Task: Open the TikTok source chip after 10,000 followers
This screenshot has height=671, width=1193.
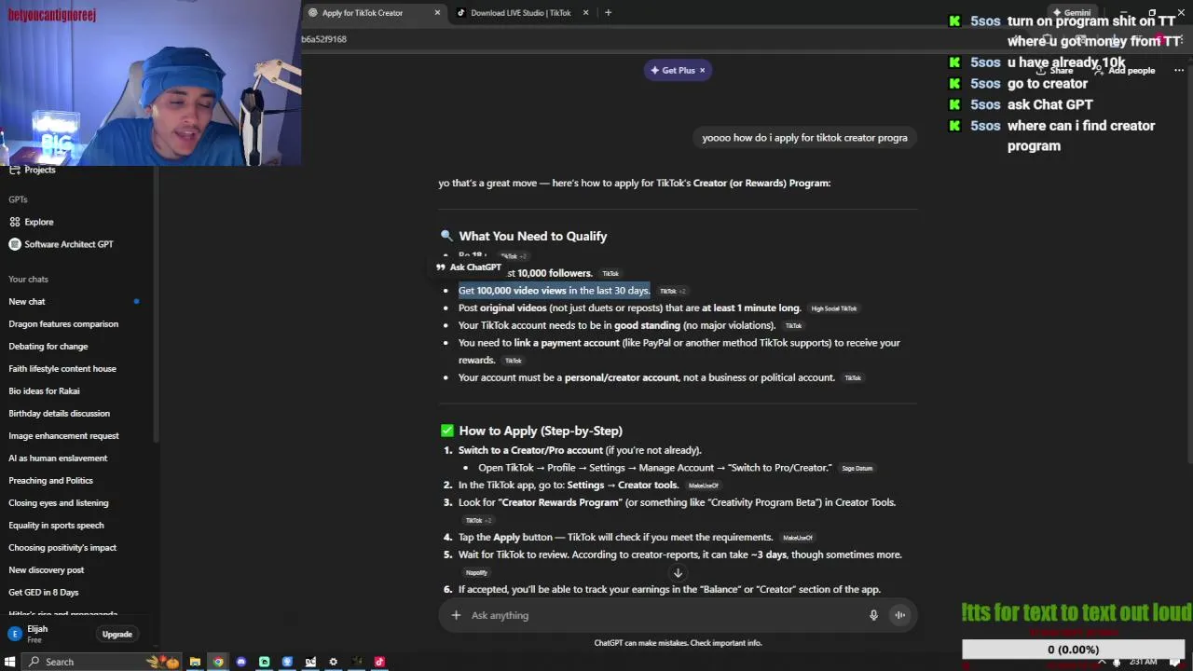Action: [610, 273]
